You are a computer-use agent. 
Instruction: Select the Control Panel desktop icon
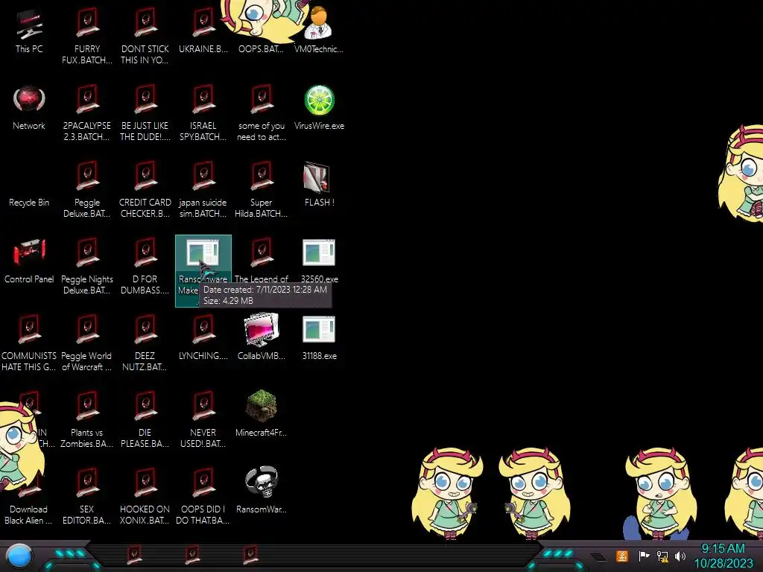click(29, 252)
